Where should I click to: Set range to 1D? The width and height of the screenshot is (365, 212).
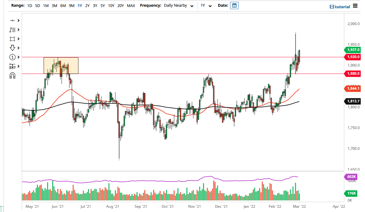point(30,5)
